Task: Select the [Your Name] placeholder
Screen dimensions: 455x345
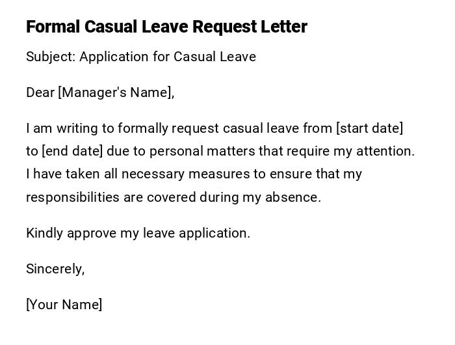Action: click(64, 305)
